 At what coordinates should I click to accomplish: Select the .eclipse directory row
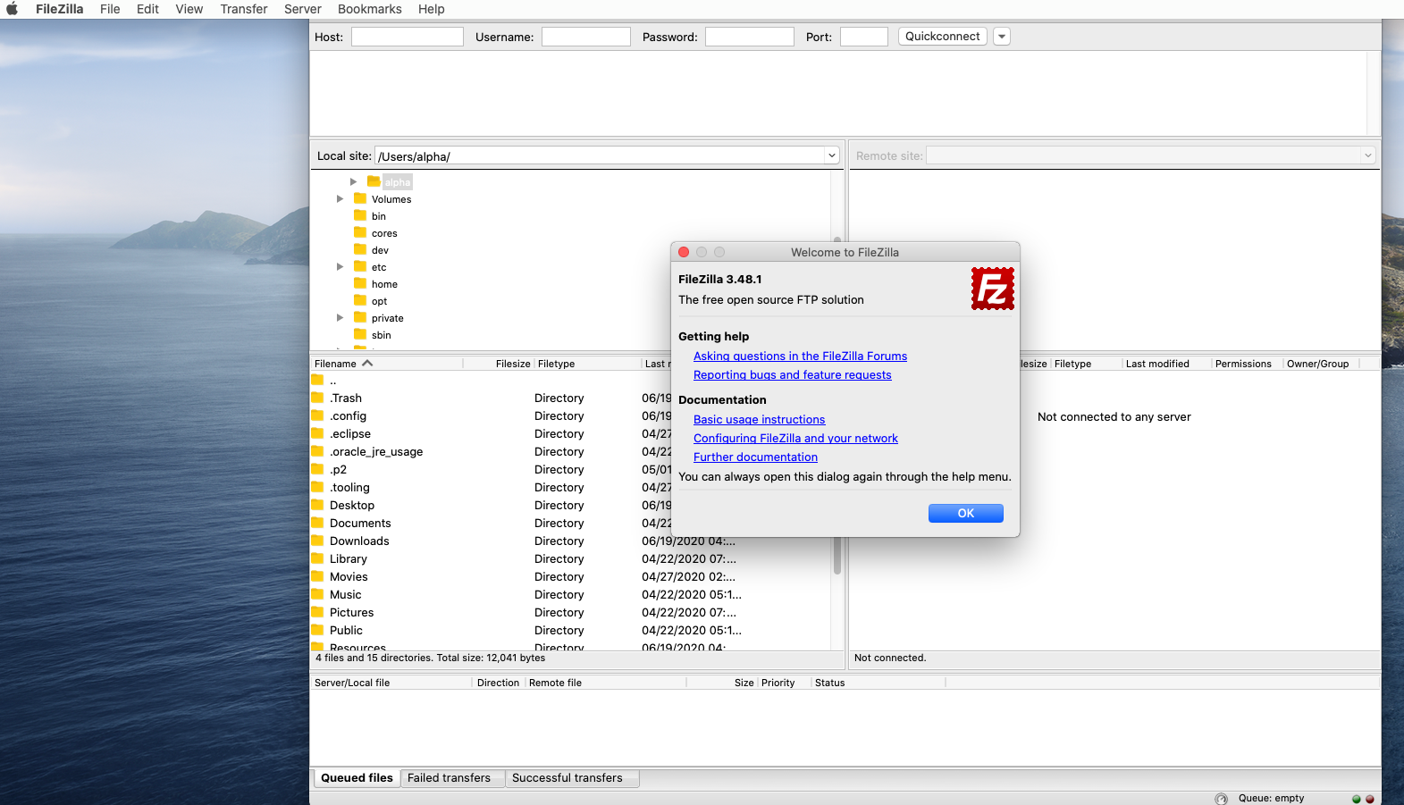(x=571, y=433)
